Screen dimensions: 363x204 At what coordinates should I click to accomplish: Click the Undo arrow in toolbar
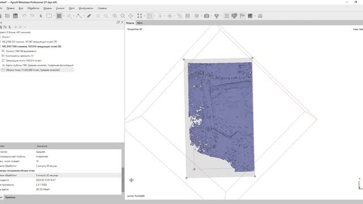pos(24,16)
